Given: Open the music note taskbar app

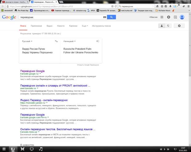Looking at the screenshot, I should (x=41, y=149).
